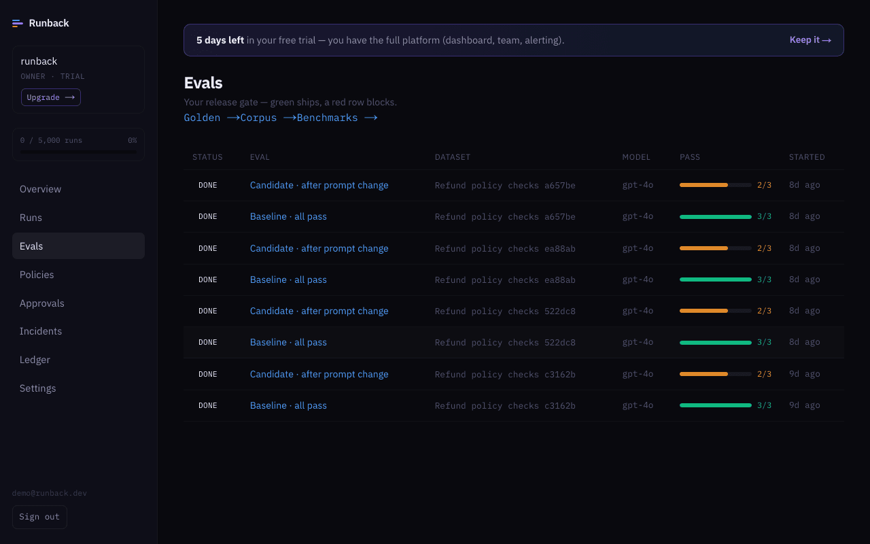Image resolution: width=870 pixels, height=544 pixels.
Task: Open the Approvals section
Action: pyautogui.click(x=78, y=303)
